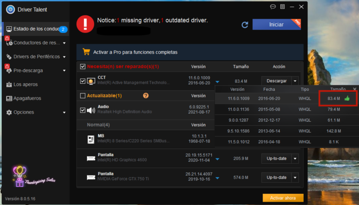Click the Realtek High Definition Audio name

pos(125,111)
